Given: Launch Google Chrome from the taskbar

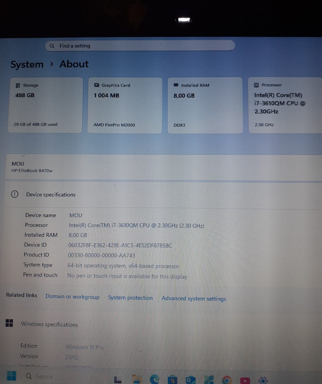Looking at the screenshot, I should [x=226, y=380].
